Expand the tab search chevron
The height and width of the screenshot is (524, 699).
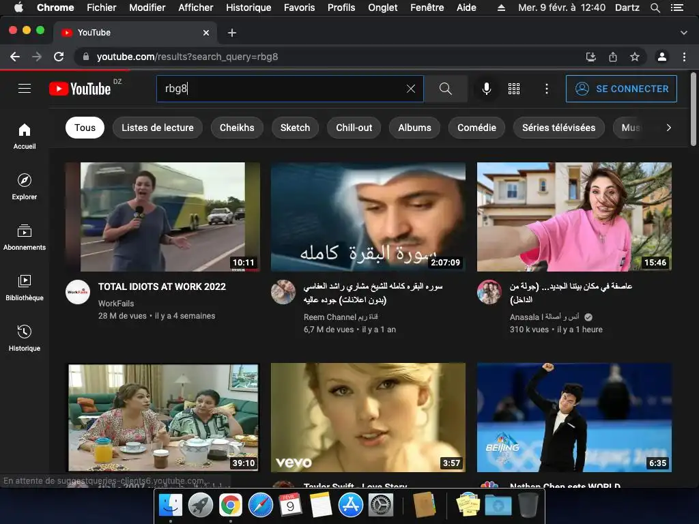(x=684, y=33)
